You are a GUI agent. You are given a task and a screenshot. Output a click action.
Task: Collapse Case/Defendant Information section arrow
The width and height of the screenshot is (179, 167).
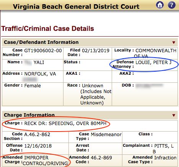tap(174, 42)
